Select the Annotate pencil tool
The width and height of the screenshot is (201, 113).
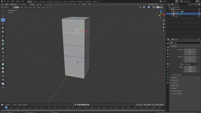[3, 36]
